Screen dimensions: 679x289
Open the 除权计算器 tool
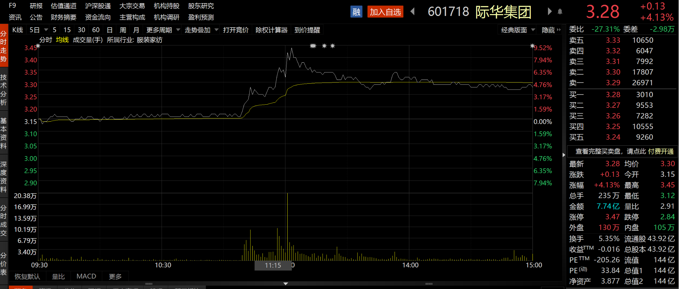tap(272, 30)
